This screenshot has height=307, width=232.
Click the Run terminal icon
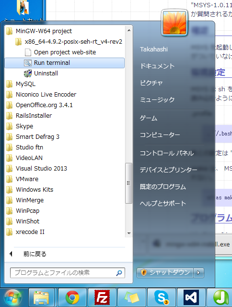coord(28,63)
